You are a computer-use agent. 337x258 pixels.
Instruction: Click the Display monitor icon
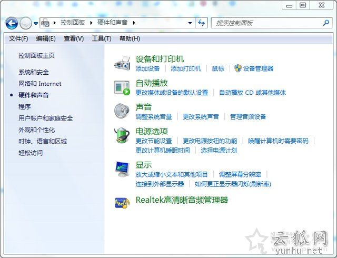pos(122,169)
